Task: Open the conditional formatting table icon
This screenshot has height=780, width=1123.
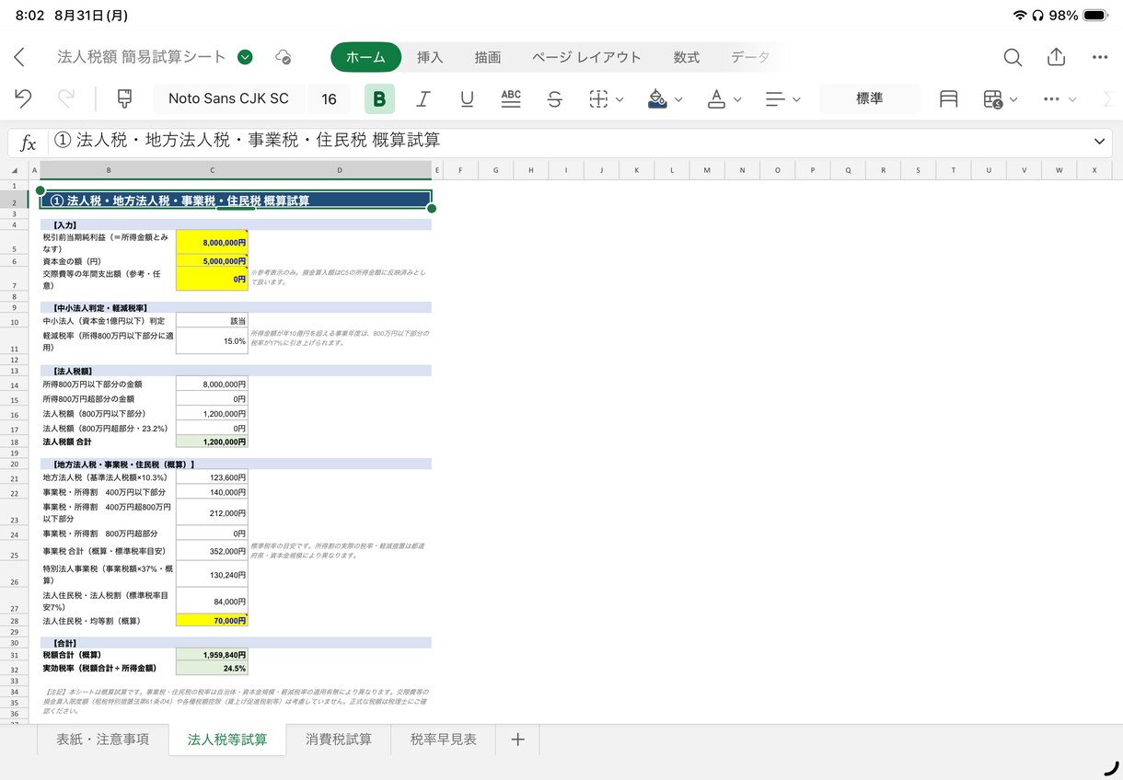Action: coord(992,98)
